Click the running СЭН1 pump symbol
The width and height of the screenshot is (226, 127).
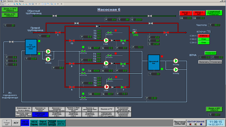107,87
